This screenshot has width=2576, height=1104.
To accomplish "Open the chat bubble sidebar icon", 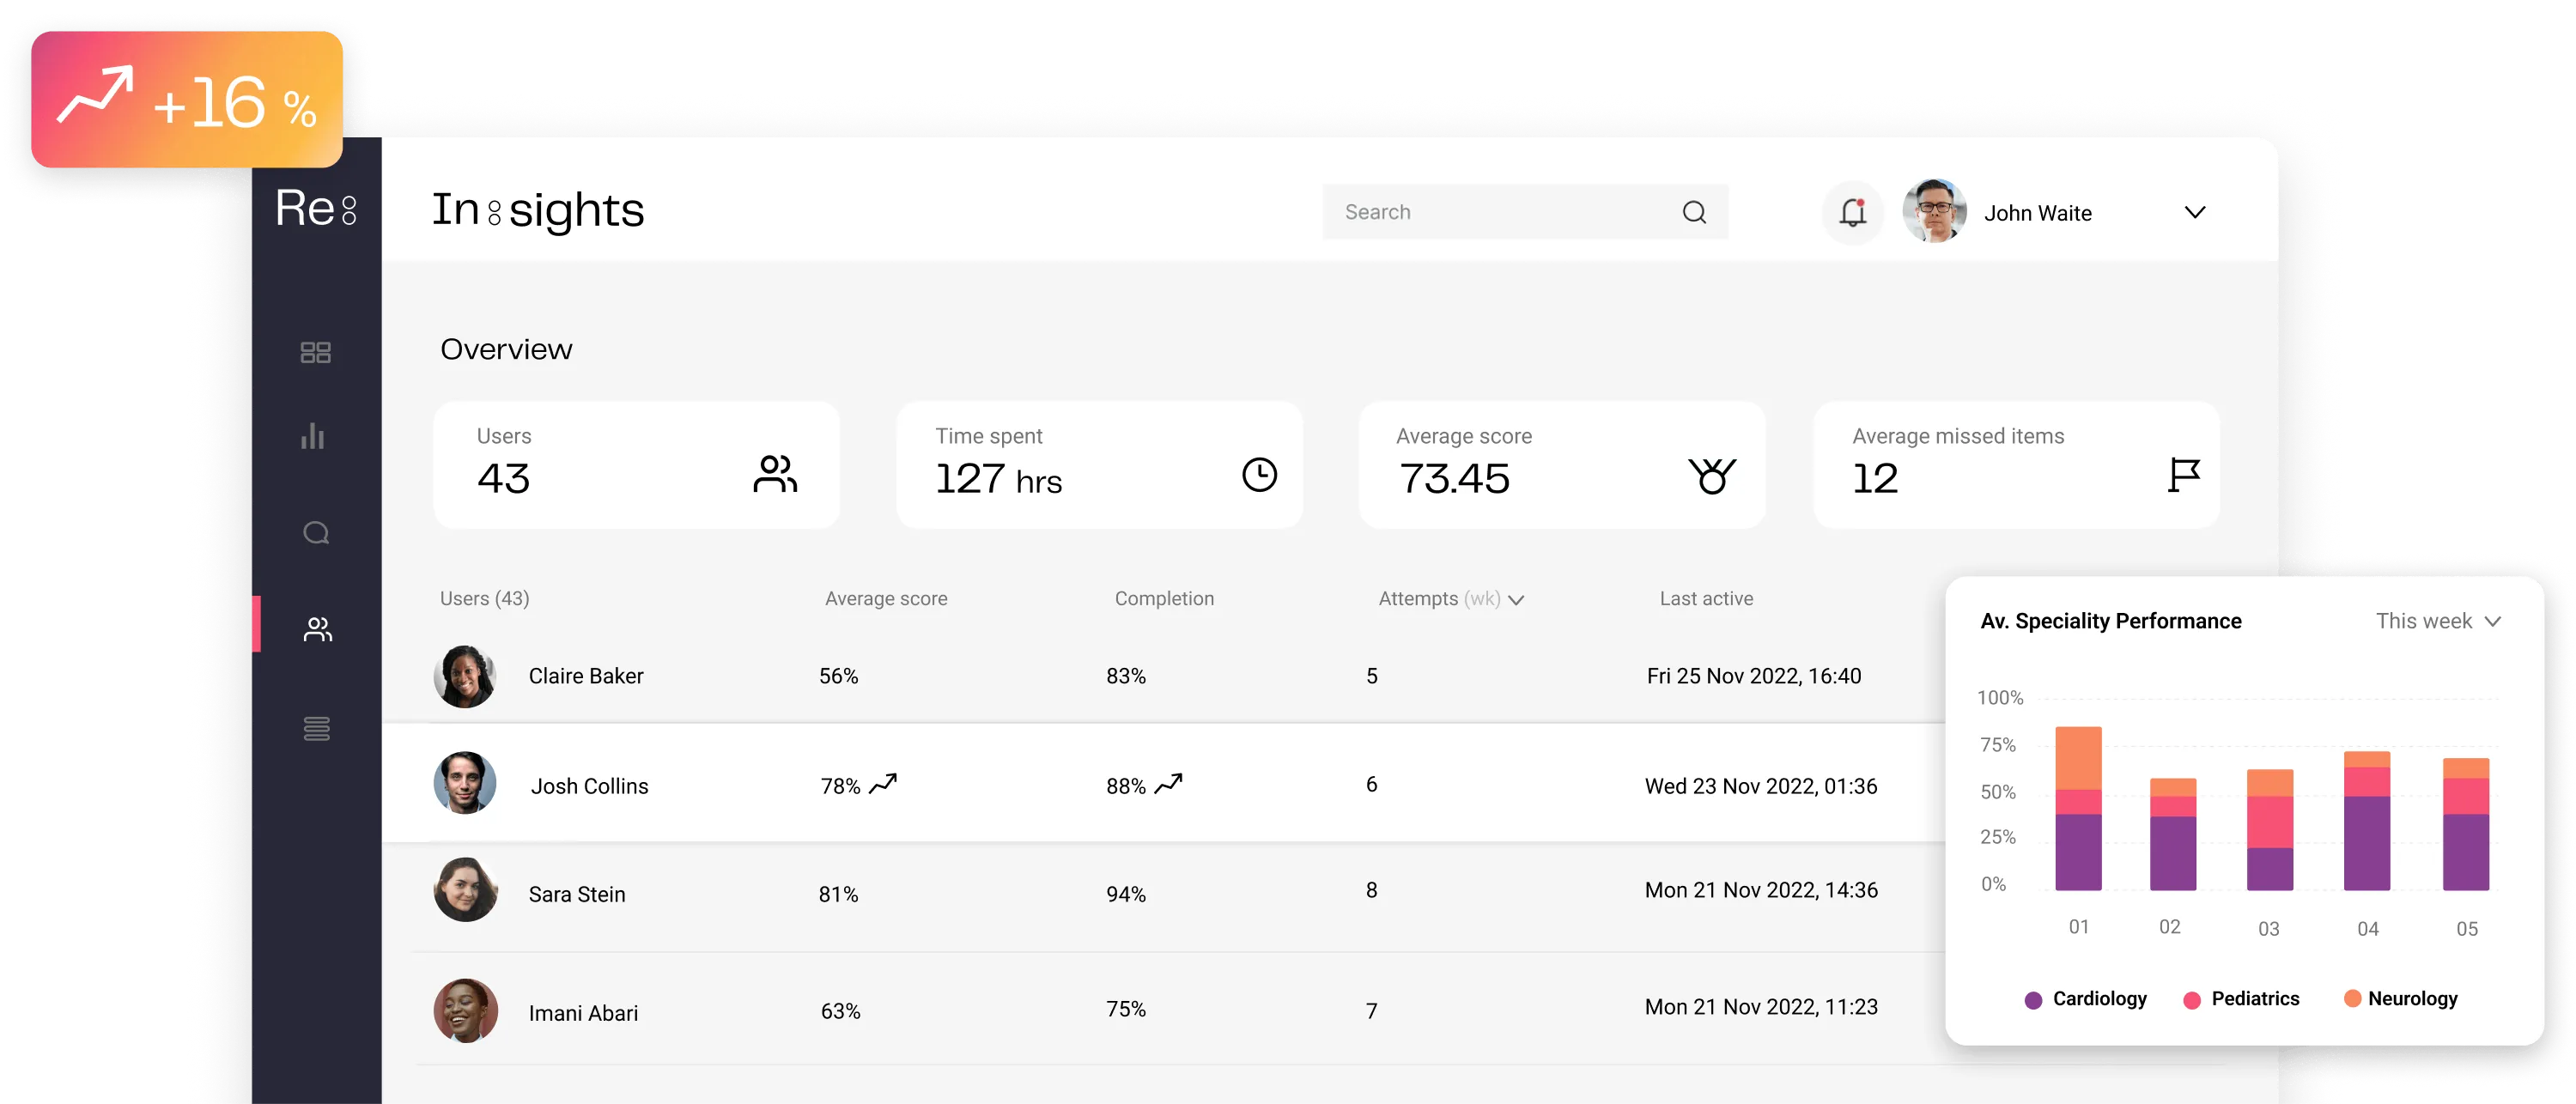I will click(316, 532).
